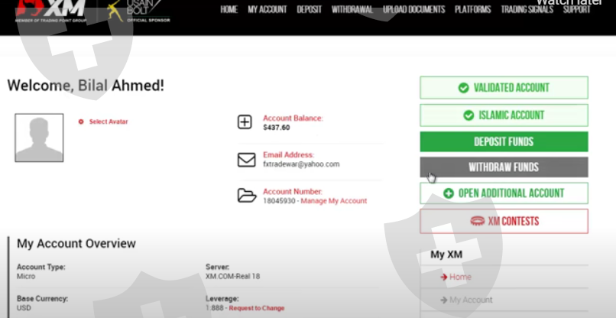Click the My Account Overview heading
Viewport: 616px width, 318px height.
coord(76,243)
